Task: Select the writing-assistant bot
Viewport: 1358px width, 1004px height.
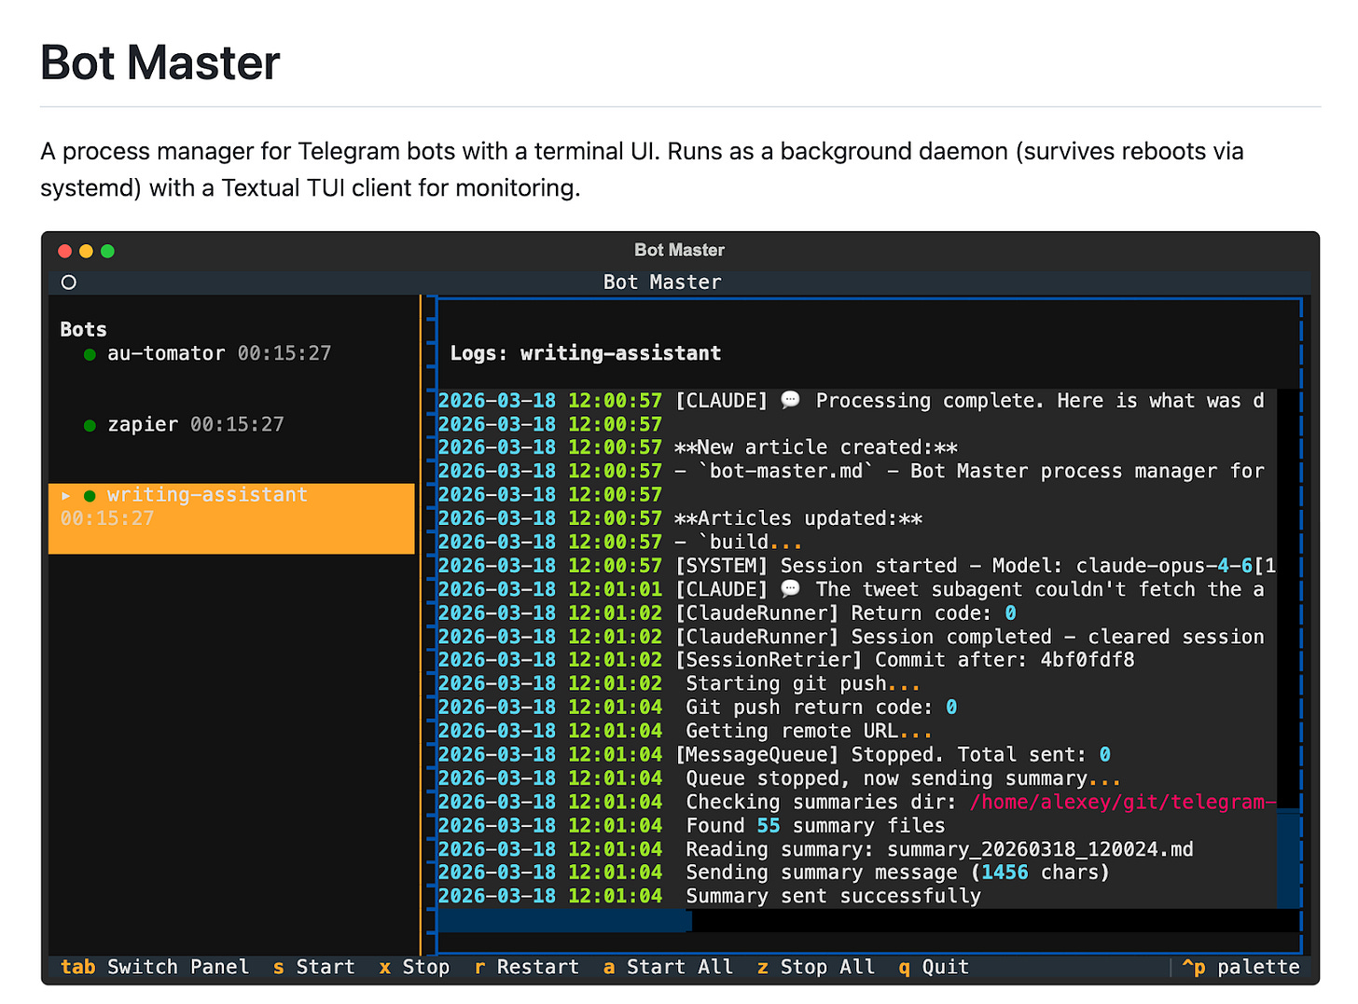Action: [231, 518]
